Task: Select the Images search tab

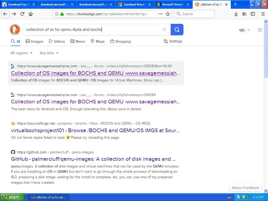Action: 34,41
